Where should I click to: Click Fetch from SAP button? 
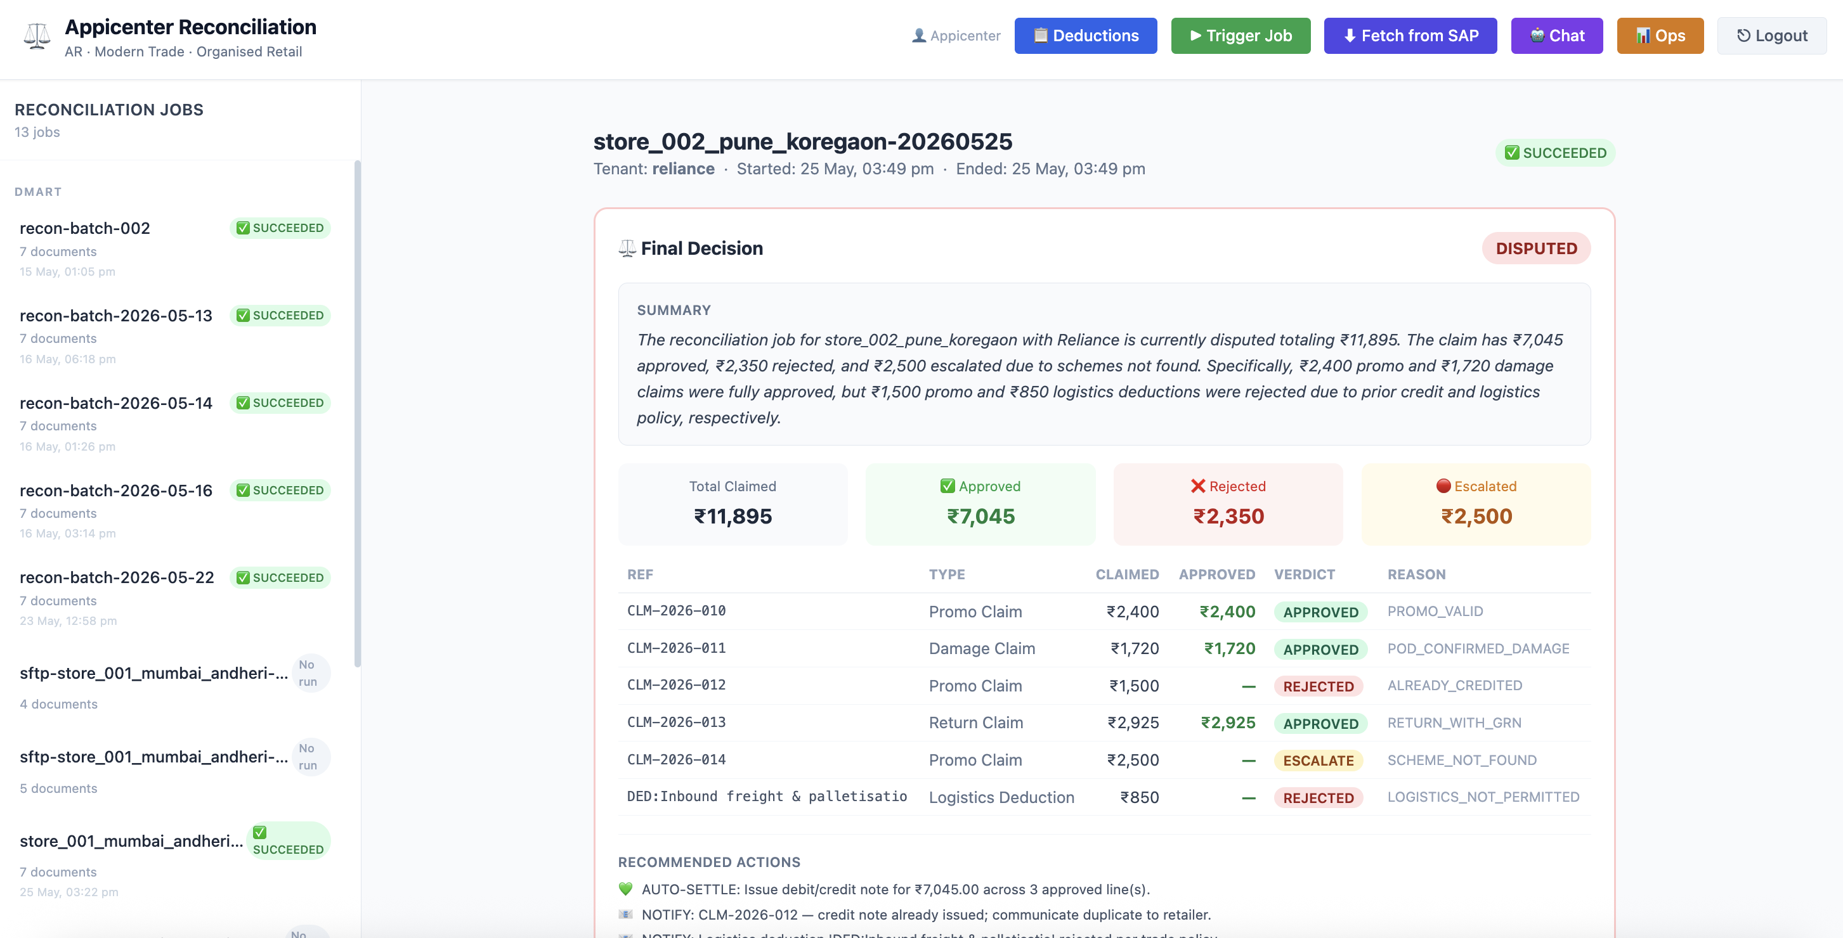1410,35
